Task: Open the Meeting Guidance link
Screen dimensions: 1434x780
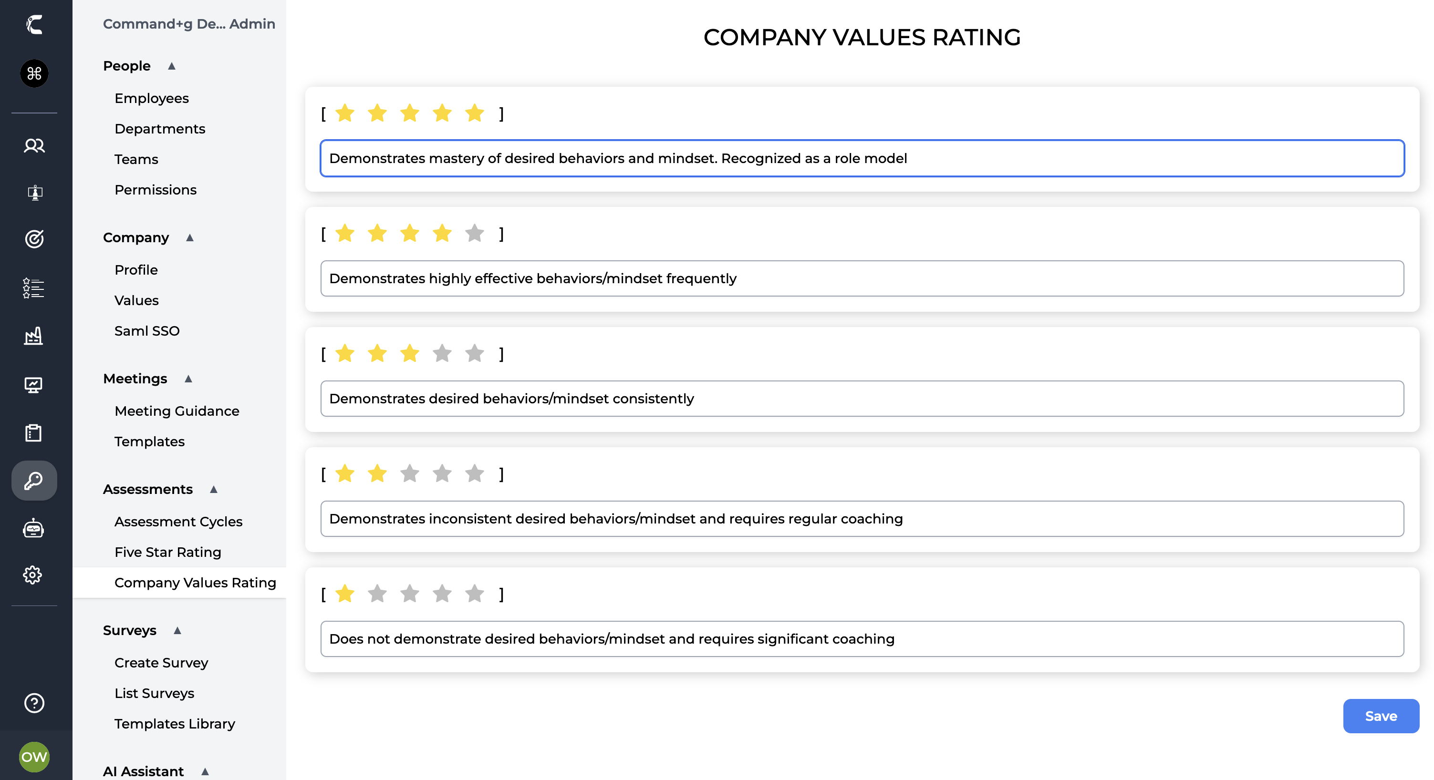Action: (x=177, y=411)
